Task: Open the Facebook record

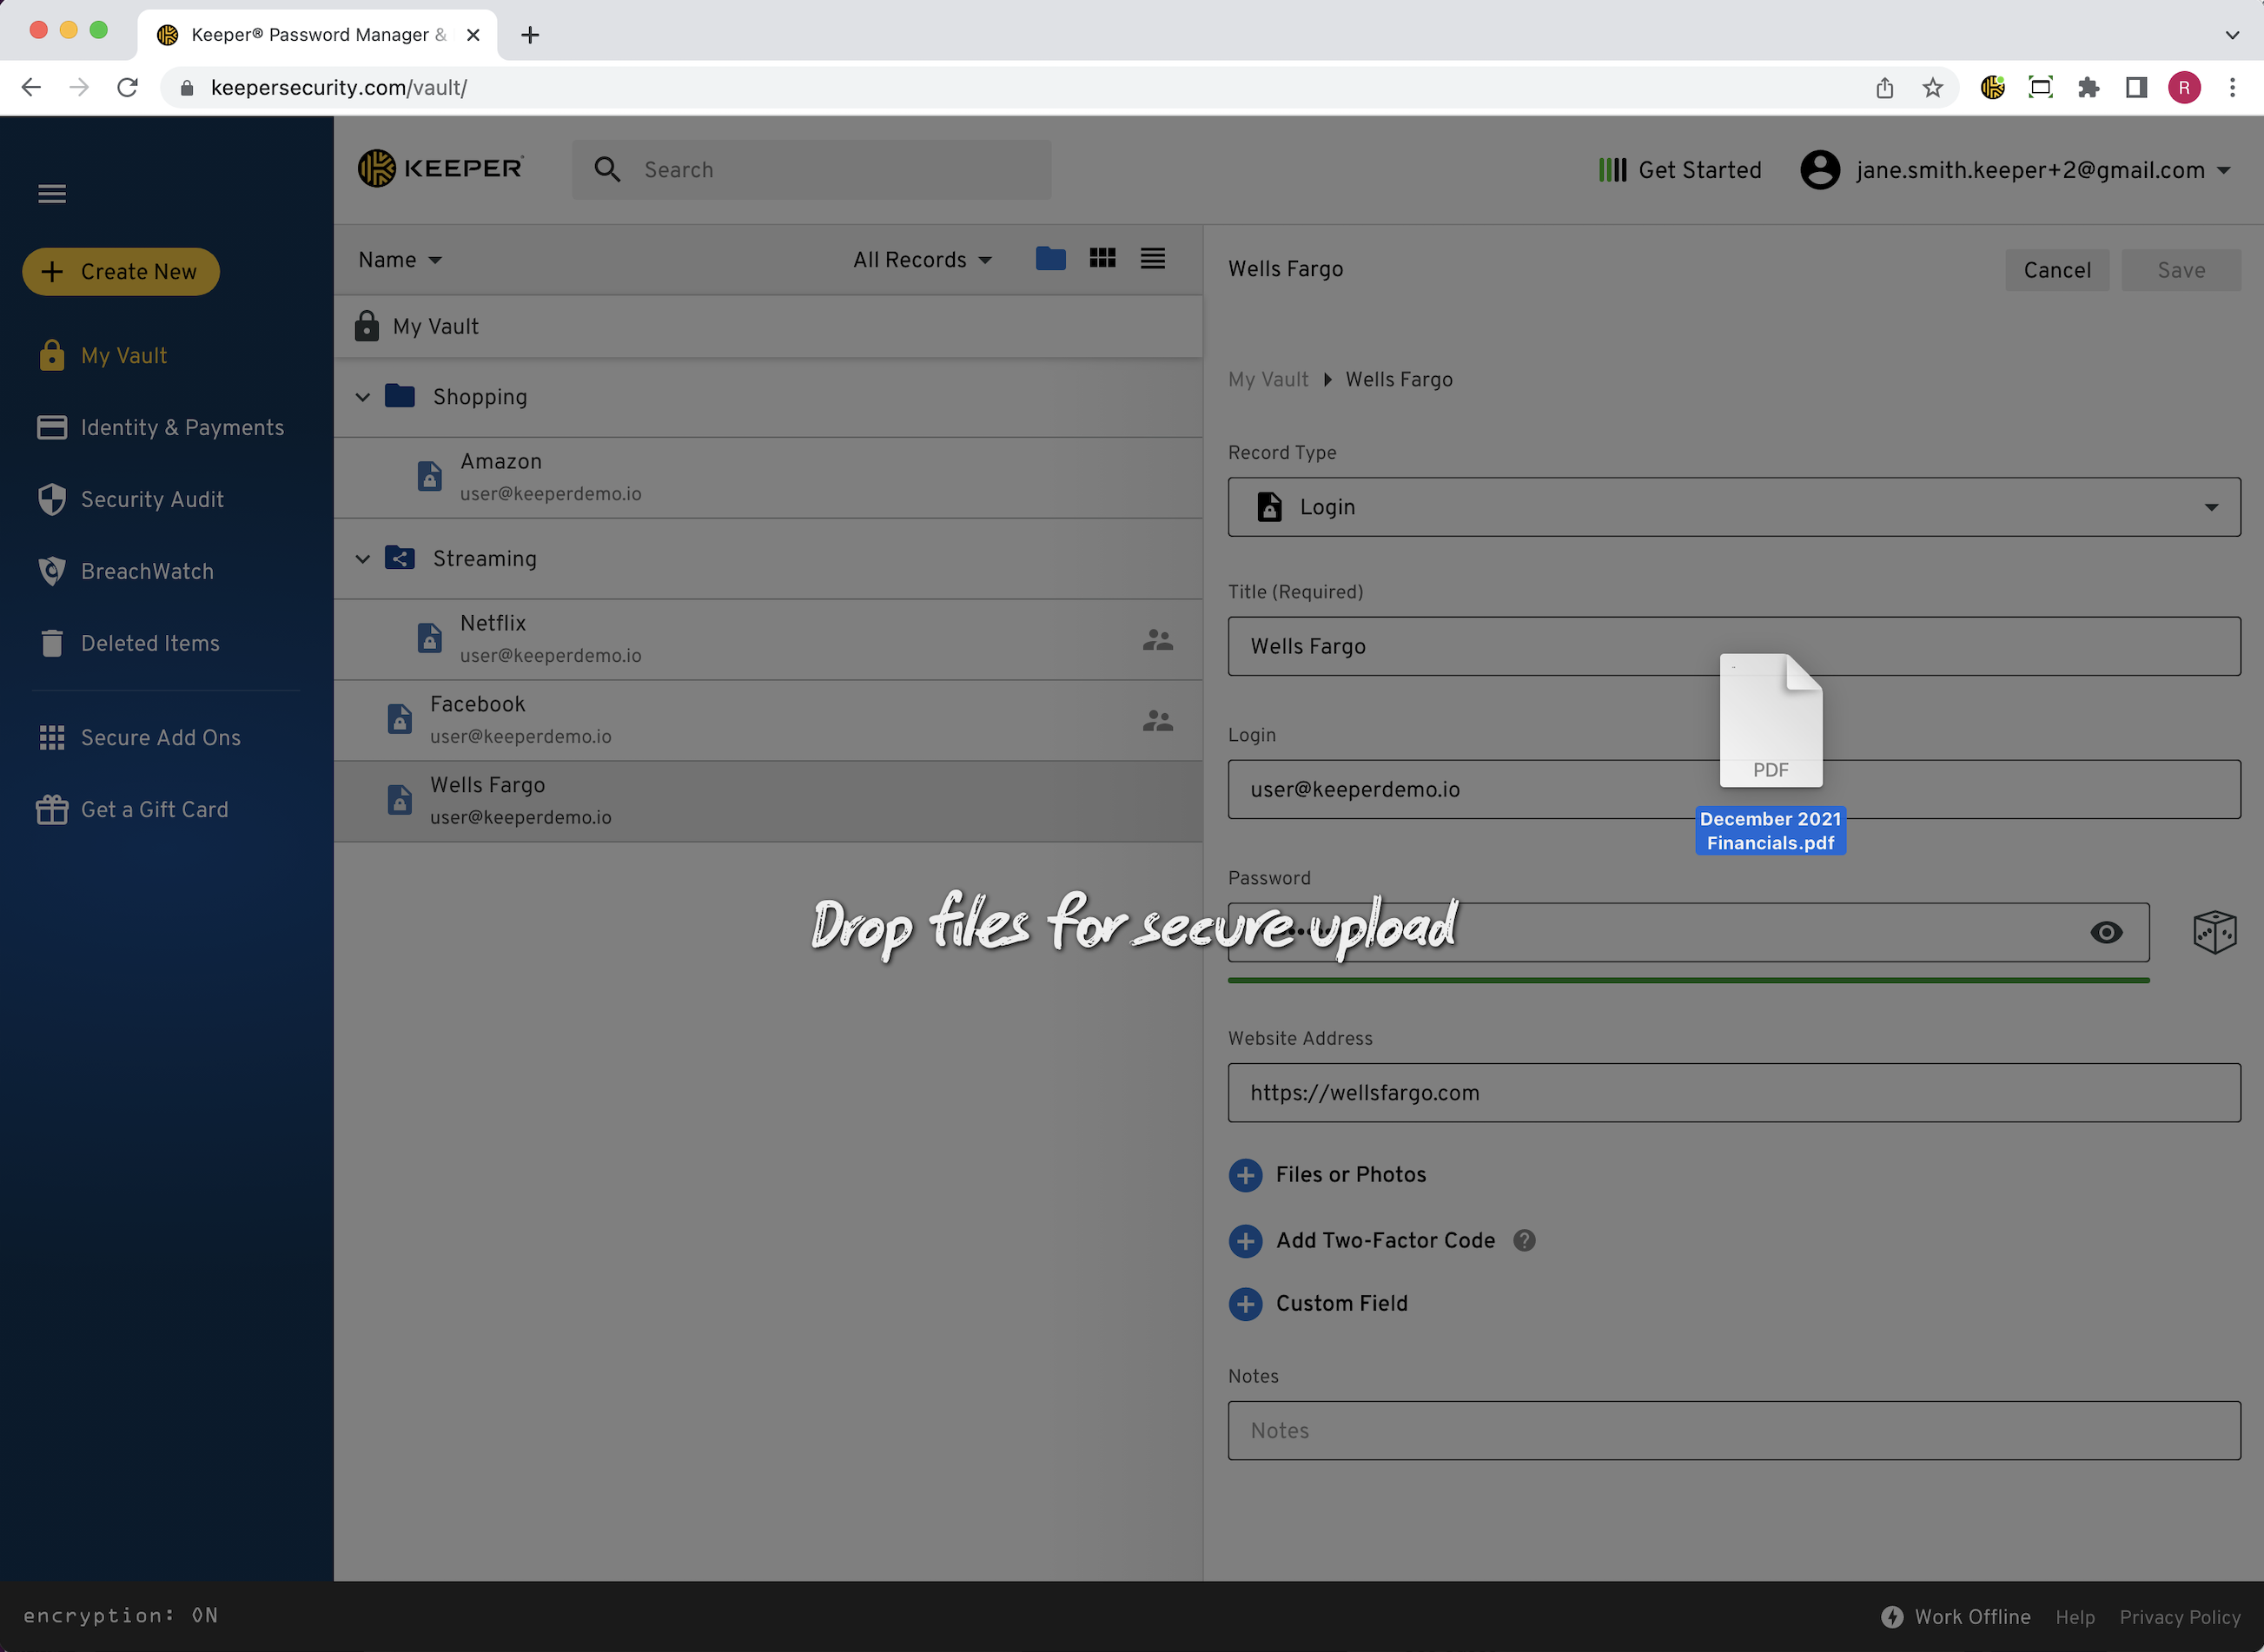Action: click(x=768, y=720)
